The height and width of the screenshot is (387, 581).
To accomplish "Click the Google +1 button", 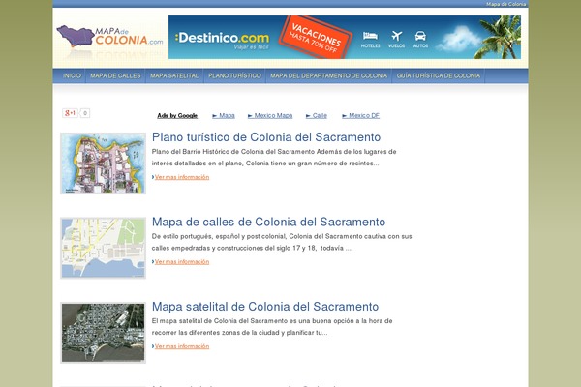I will [x=70, y=113].
